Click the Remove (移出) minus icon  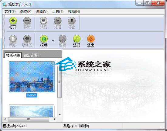[27, 21]
